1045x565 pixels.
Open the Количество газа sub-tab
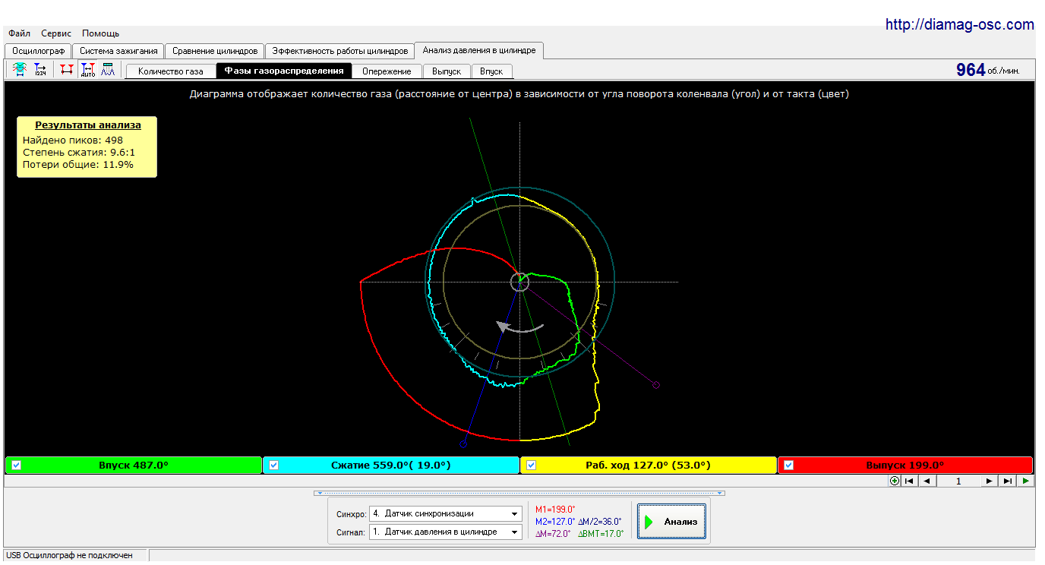coord(171,71)
